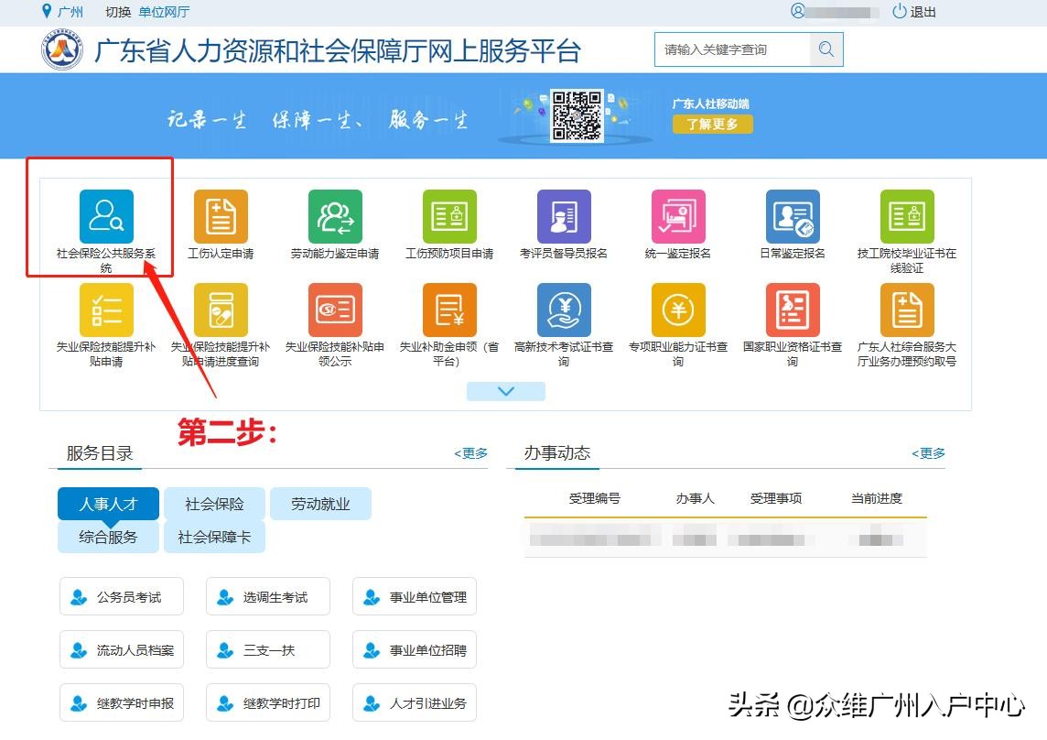Open 失业补助金申领（省平台）icon
1047x740 pixels.
point(449,310)
